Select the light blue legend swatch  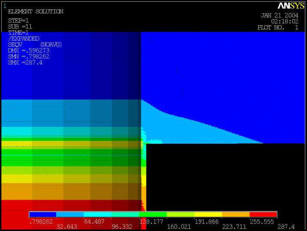70,215
